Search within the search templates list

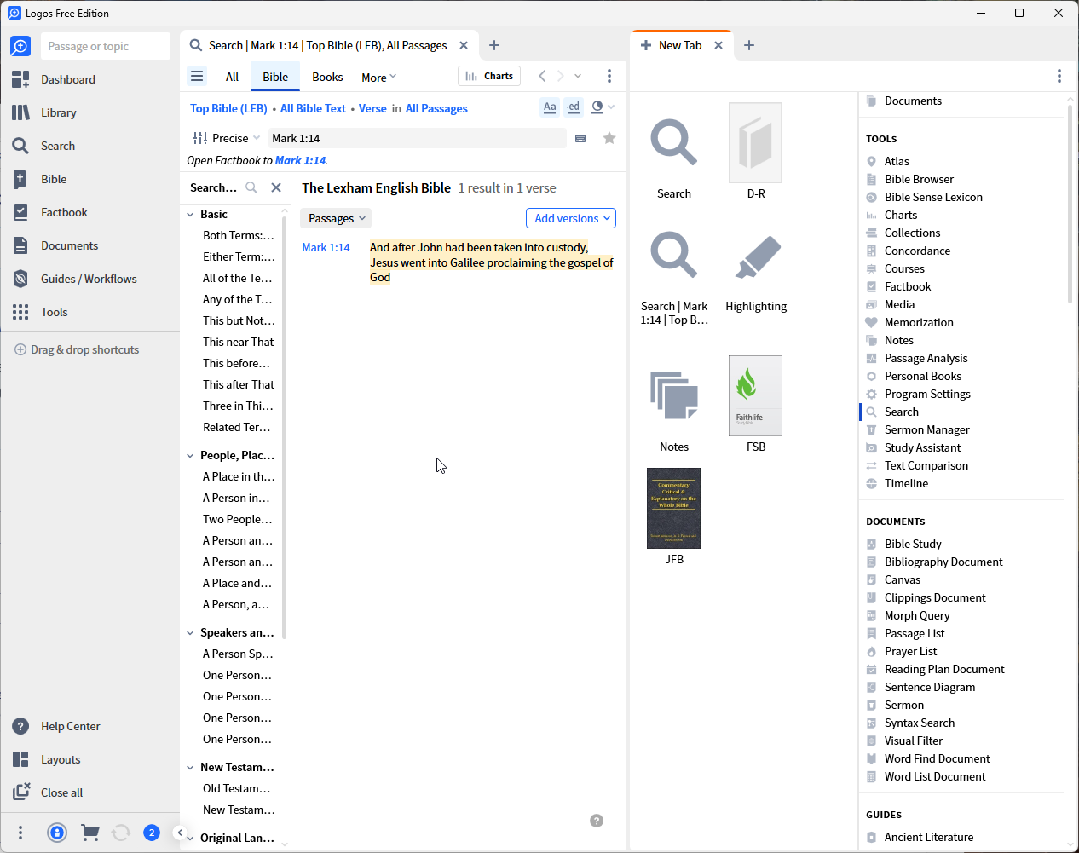(x=251, y=187)
